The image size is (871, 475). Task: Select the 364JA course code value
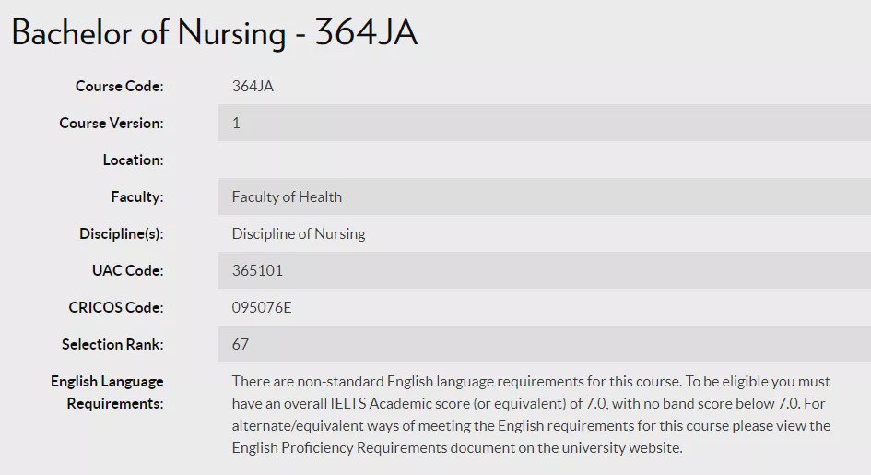[x=253, y=86]
